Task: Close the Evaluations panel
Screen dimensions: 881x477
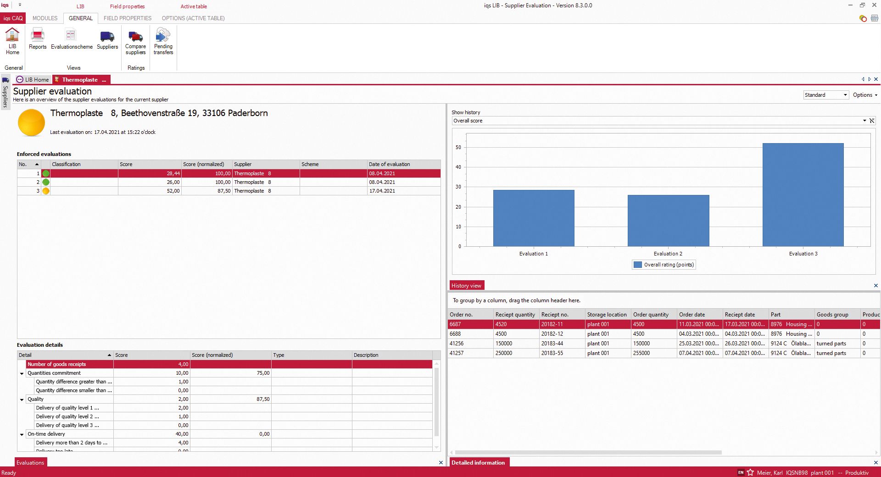Action: (441, 463)
